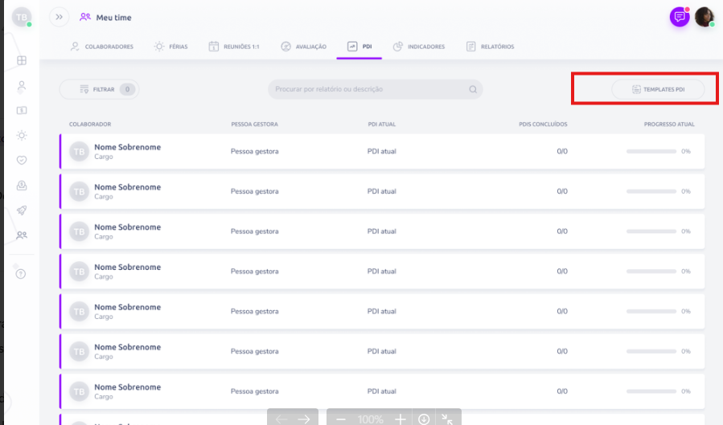Select the sun vacation icon in sidebar
Image resolution: width=723 pixels, height=425 pixels.
pyautogui.click(x=22, y=135)
